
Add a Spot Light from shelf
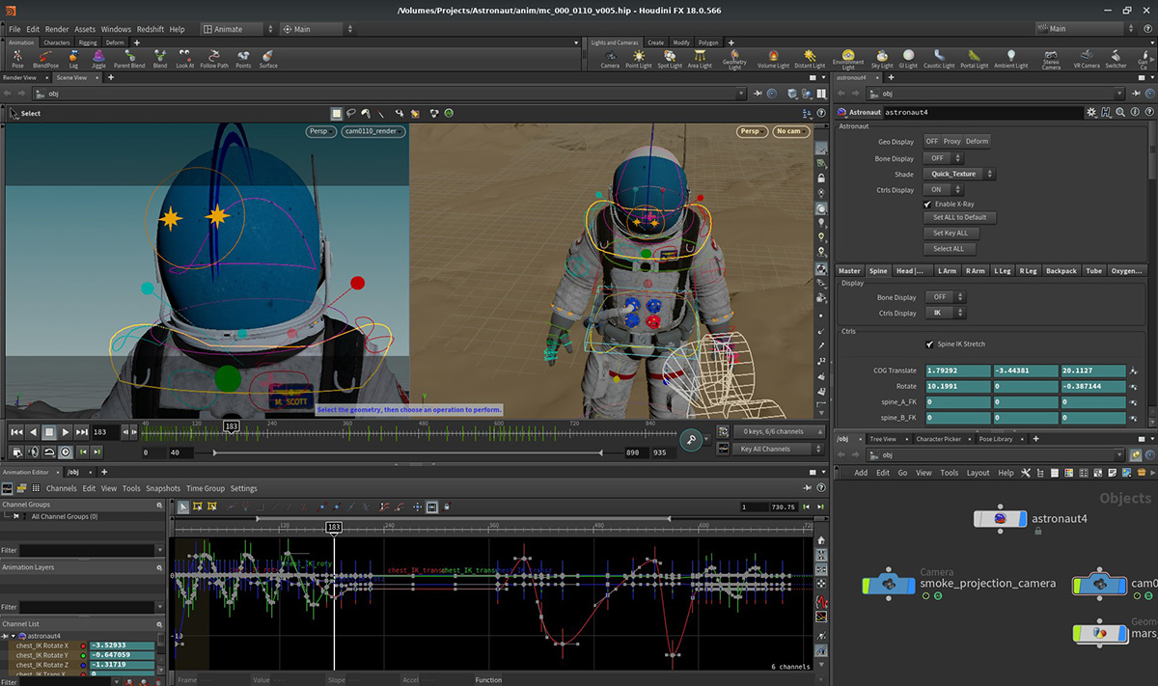click(669, 58)
